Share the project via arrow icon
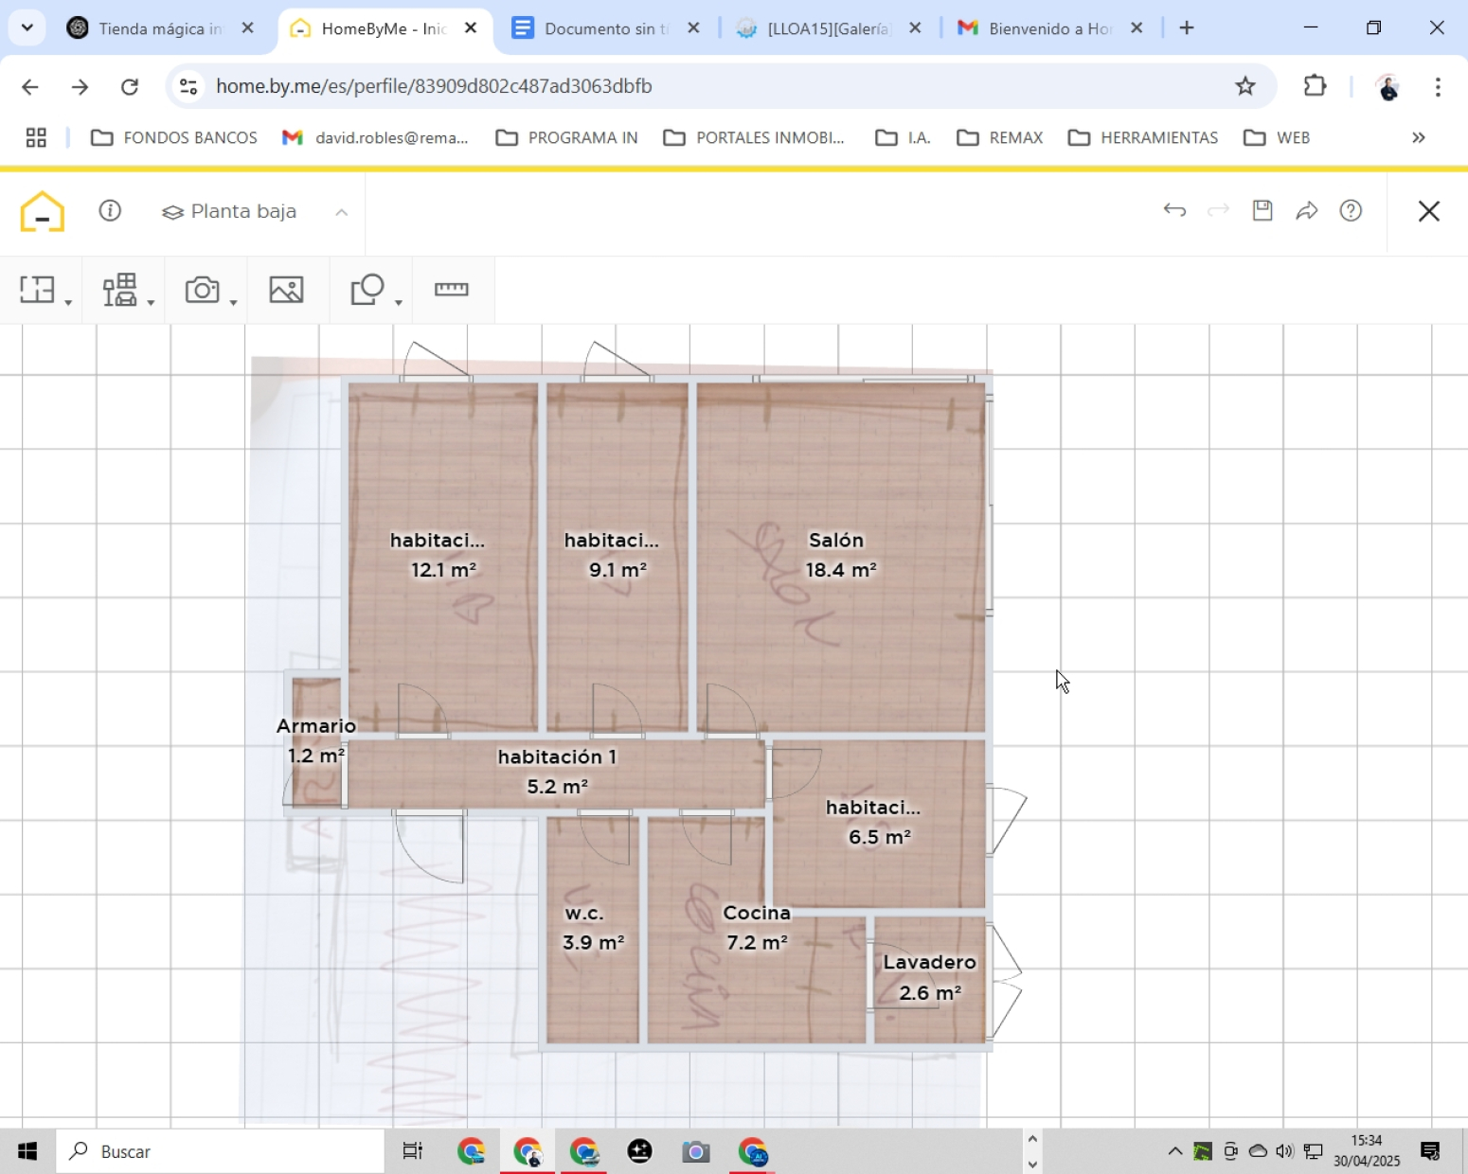 (x=1307, y=210)
